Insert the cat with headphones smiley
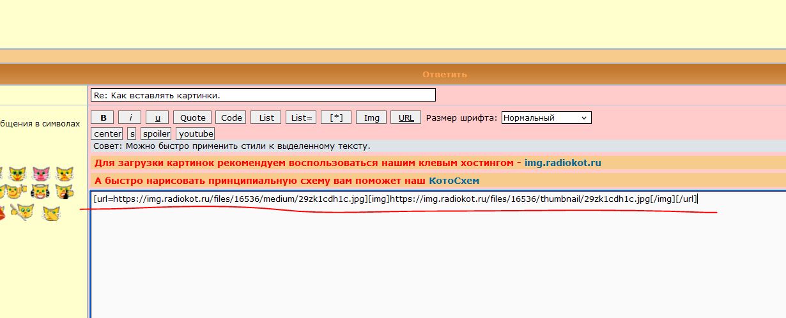 click(40, 192)
